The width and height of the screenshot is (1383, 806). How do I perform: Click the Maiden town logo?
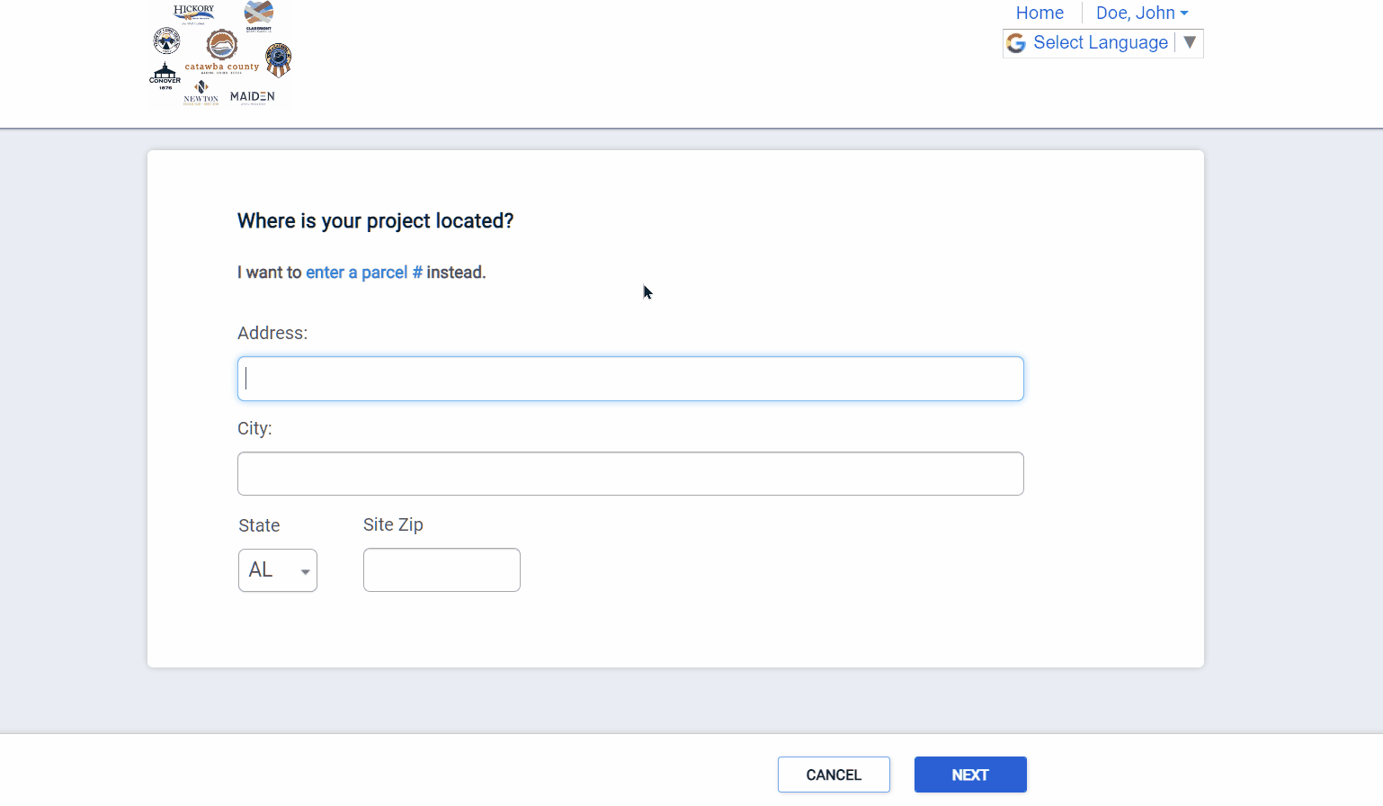tap(253, 97)
